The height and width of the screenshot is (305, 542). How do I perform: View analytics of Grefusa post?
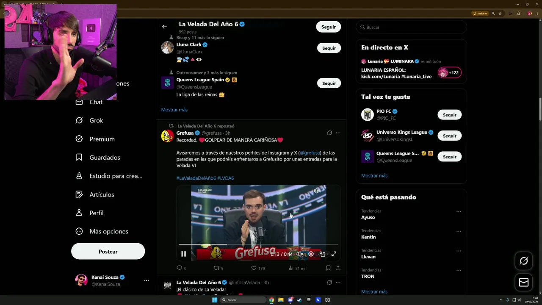(x=297, y=268)
